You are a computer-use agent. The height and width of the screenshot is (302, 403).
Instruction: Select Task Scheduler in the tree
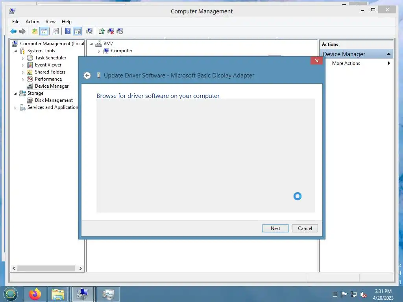51,58
